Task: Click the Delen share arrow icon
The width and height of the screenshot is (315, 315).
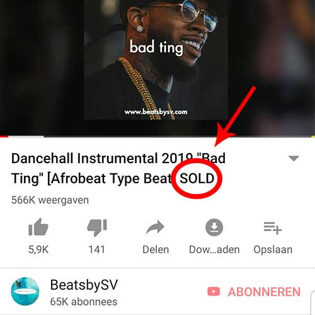Action: (x=156, y=227)
